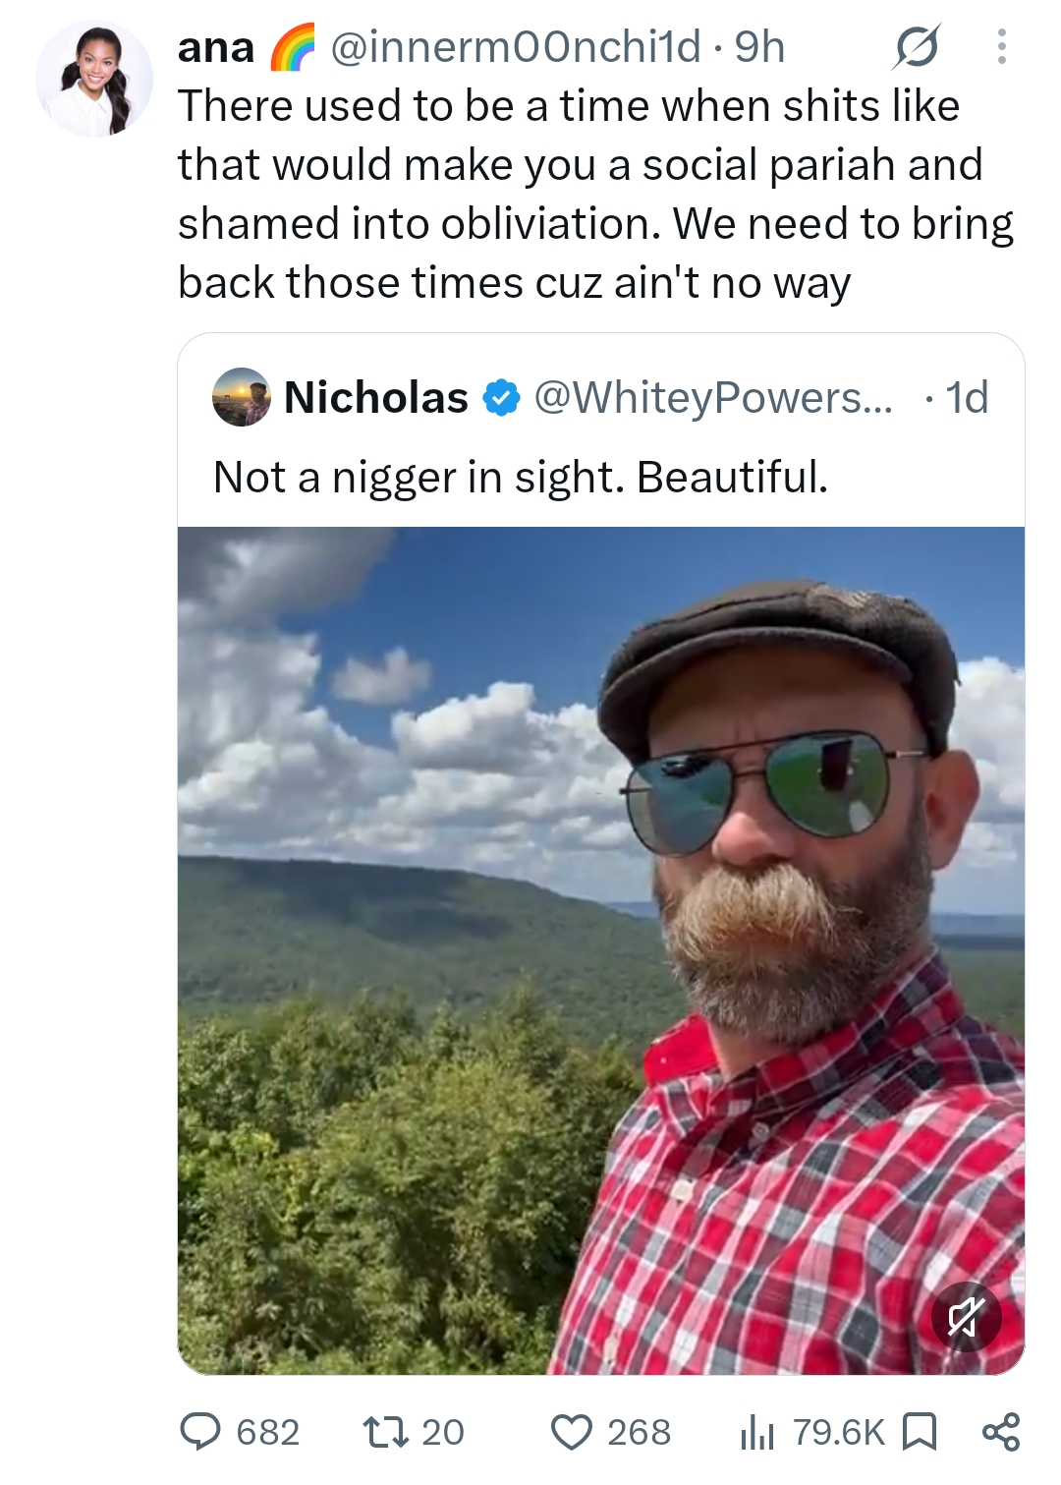Click the blue verified badge next to Nicholas
Screen dimensions: 1061x1485
click(501, 398)
